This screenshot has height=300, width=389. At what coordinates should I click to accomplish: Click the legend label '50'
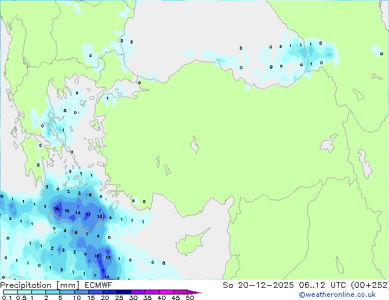pyautogui.click(x=190, y=298)
